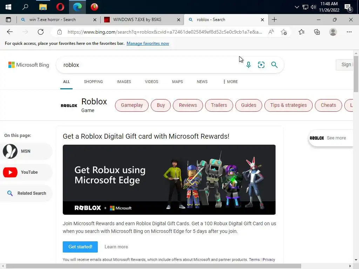Open the Terms link
This screenshot has height=269, width=359.
point(254,260)
